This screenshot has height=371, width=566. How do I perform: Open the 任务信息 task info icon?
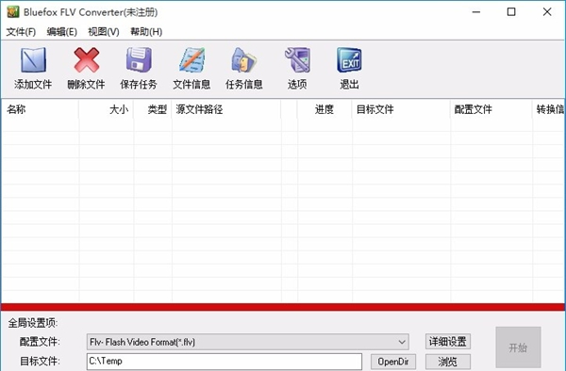tap(244, 60)
